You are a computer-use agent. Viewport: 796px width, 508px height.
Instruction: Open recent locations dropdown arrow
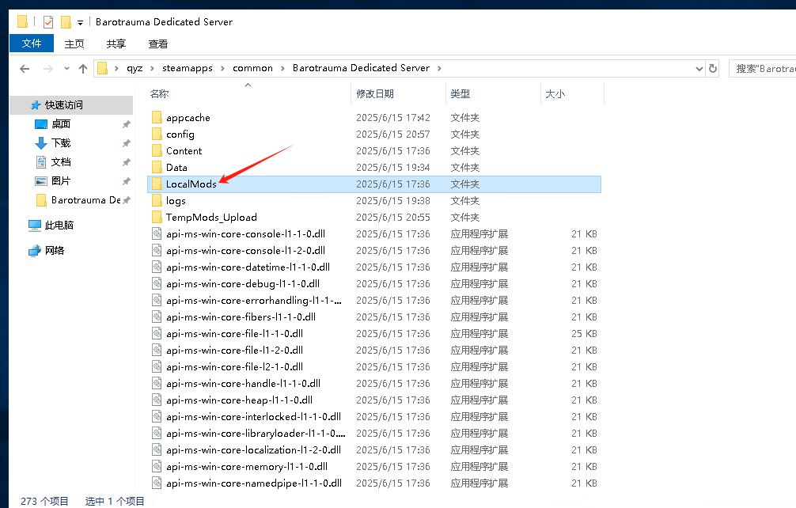[x=66, y=69]
